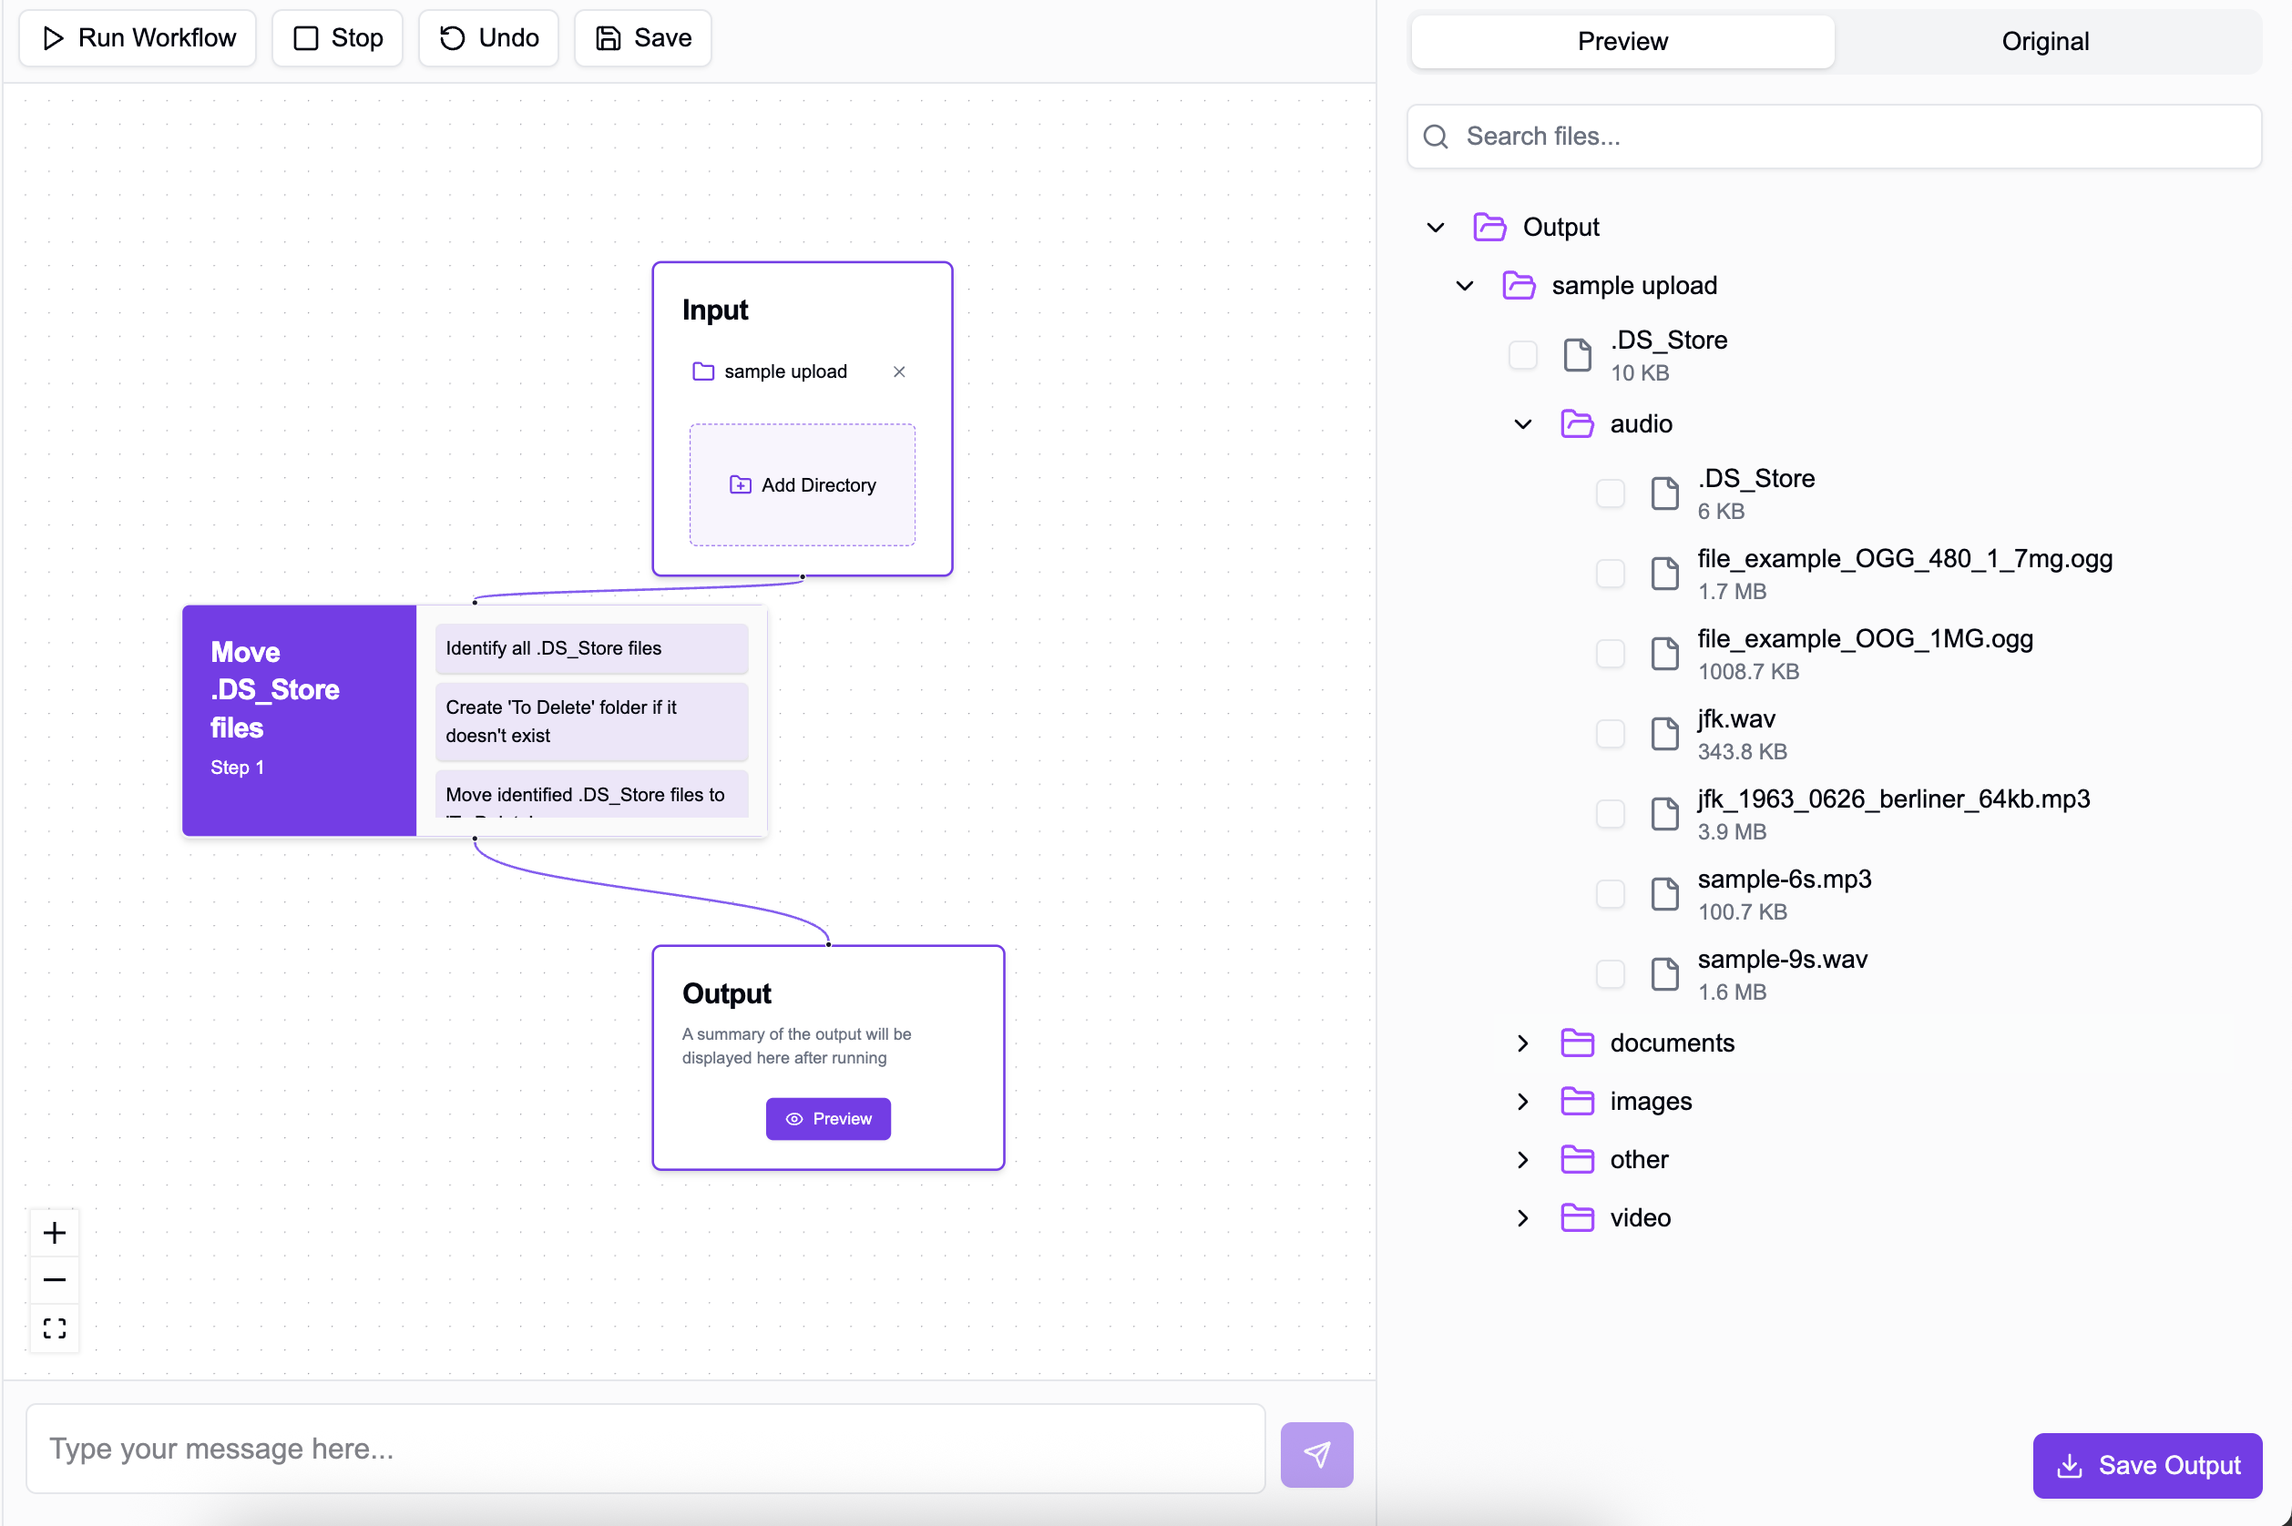This screenshot has height=1526, width=2292.
Task: Switch to the Preview tab
Action: (1622, 41)
